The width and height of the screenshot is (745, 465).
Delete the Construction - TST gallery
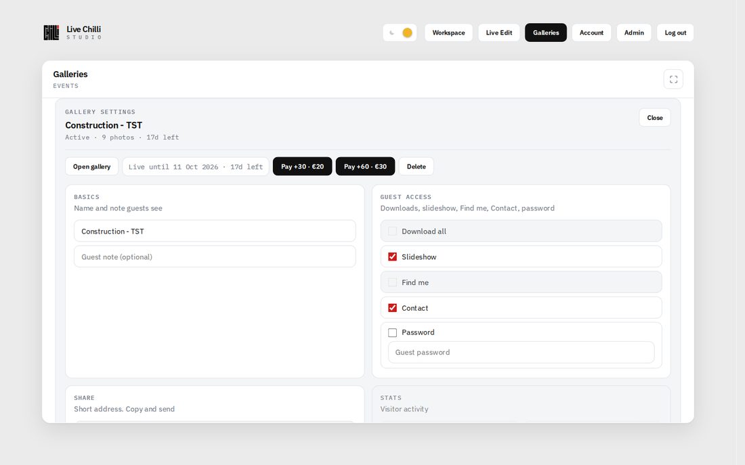tap(417, 167)
